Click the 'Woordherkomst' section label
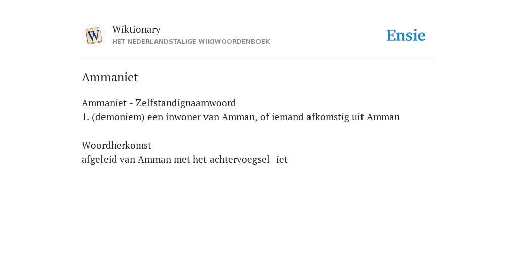The height and width of the screenshot is (258, 517). 117,145
